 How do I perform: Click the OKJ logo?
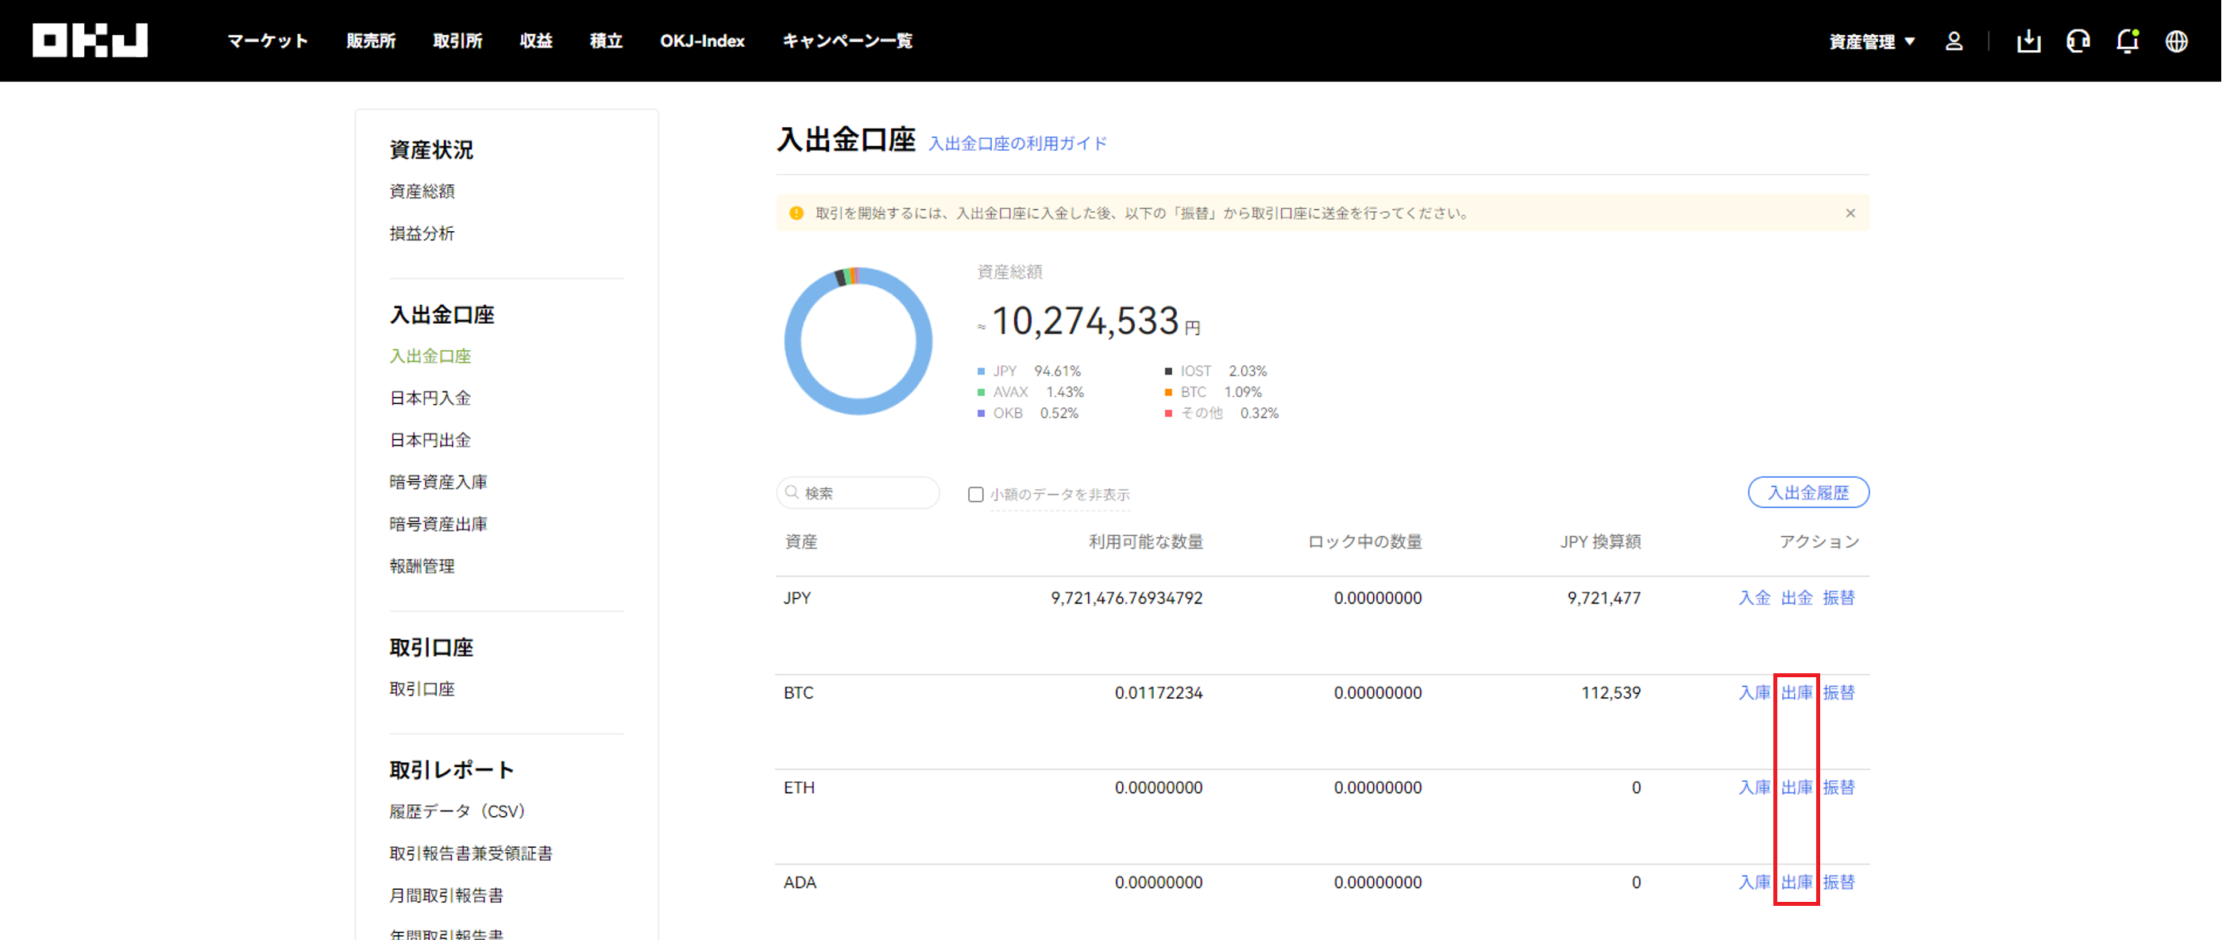click(90, 40)
